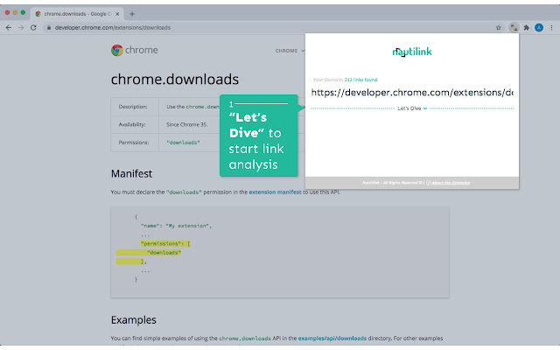Bookmark this page with the star icon

coord(499,27)
